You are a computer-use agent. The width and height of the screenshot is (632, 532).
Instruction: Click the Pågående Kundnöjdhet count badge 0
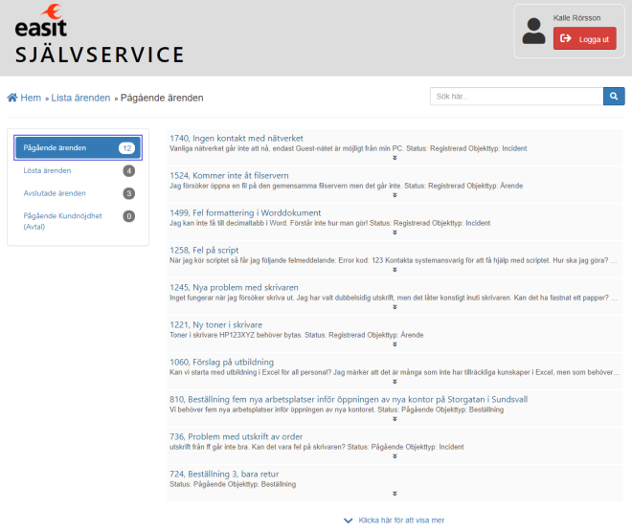click(x=128, y=216)
